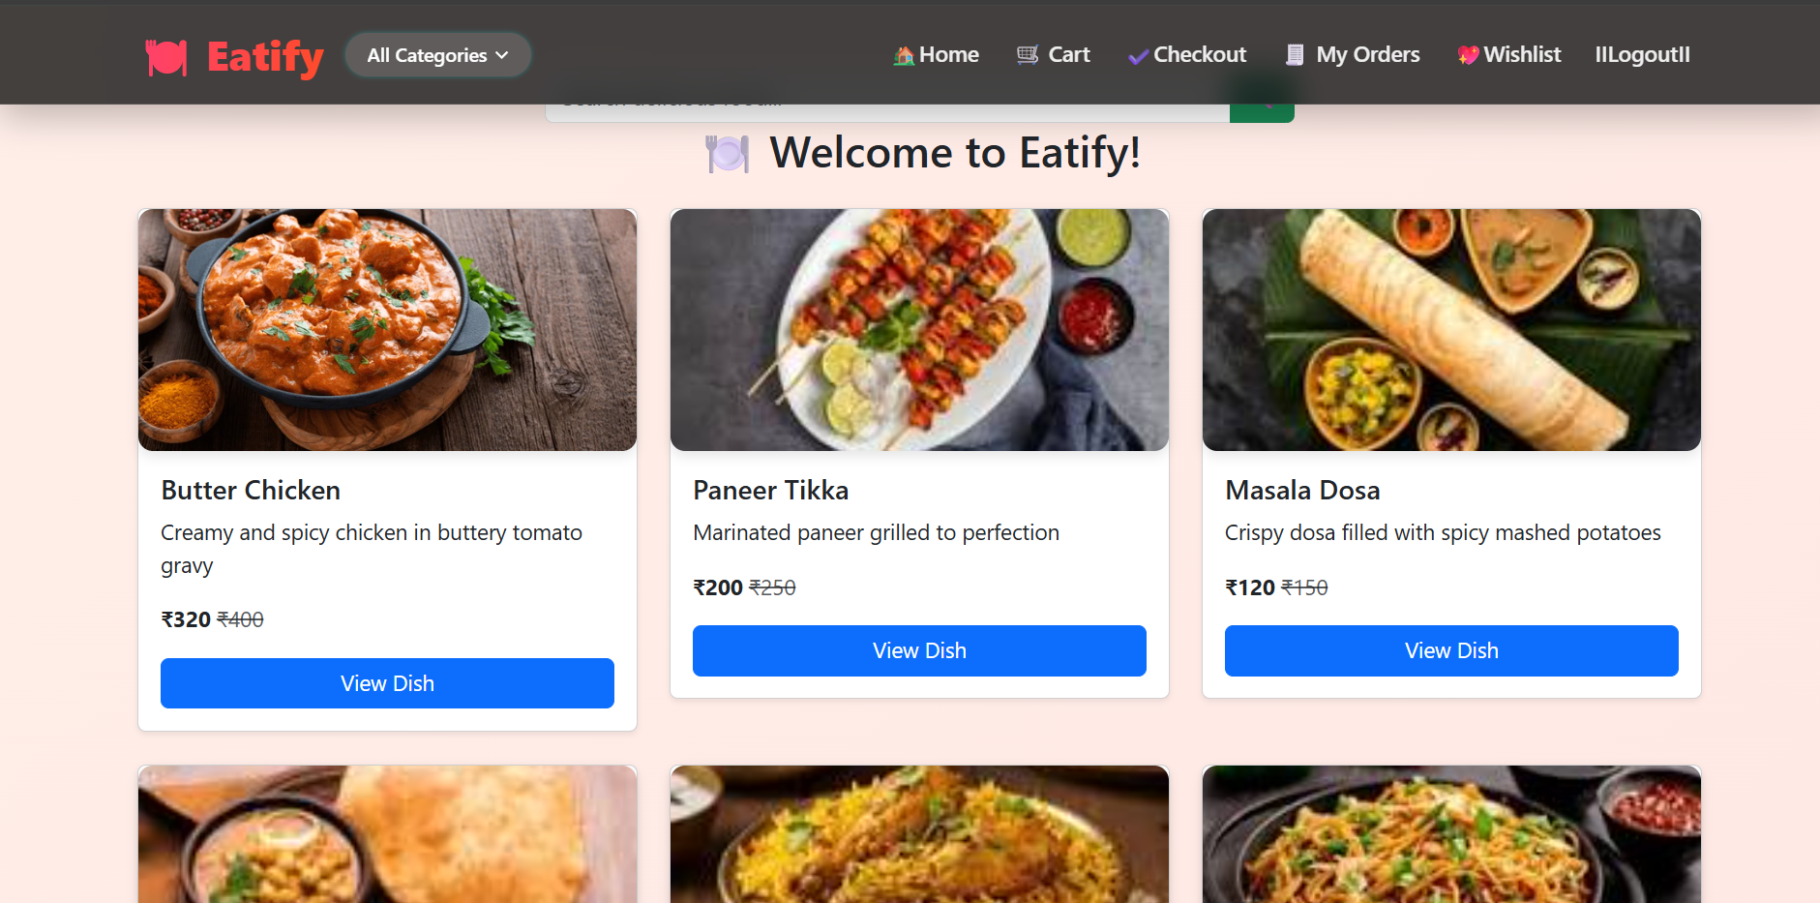The image size is (1820, 903).
Task: Click the Eatify plate logo icon
Action: click(x=166, y=57)
